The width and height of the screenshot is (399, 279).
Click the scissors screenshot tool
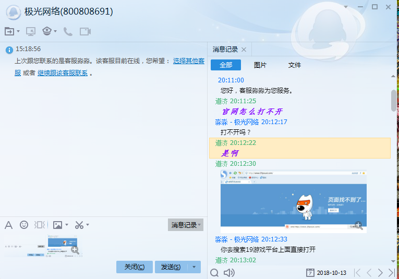79,225
